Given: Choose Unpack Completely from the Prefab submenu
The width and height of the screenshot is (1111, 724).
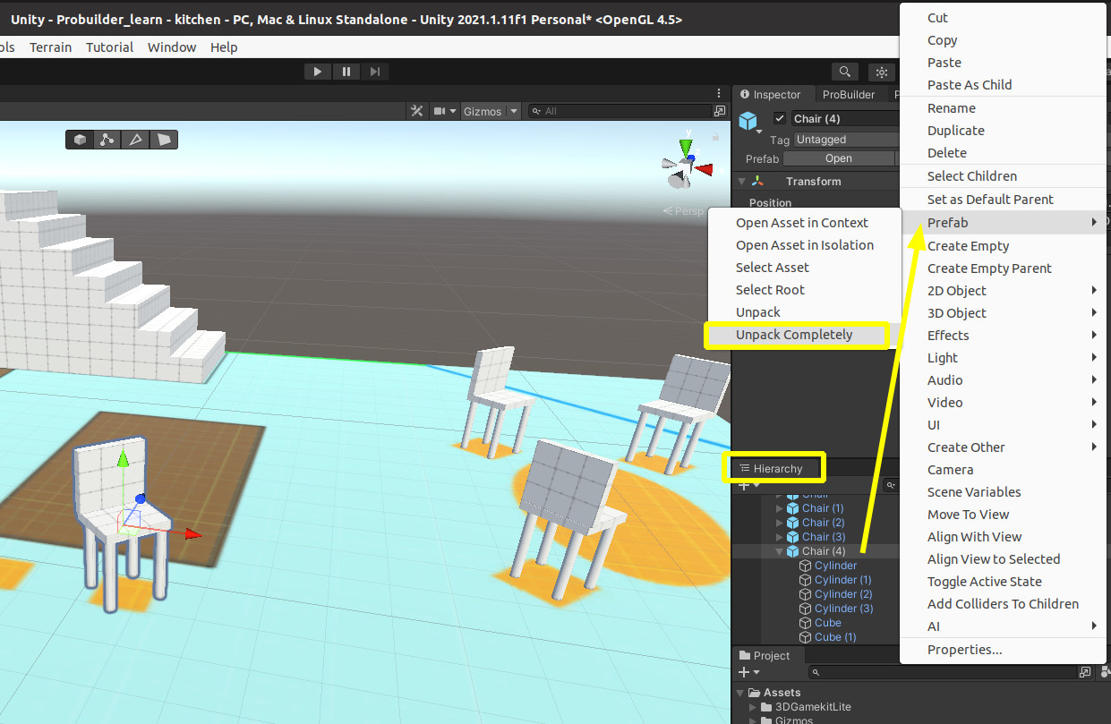Looking at the screenshot, I should tap(794, 335).
